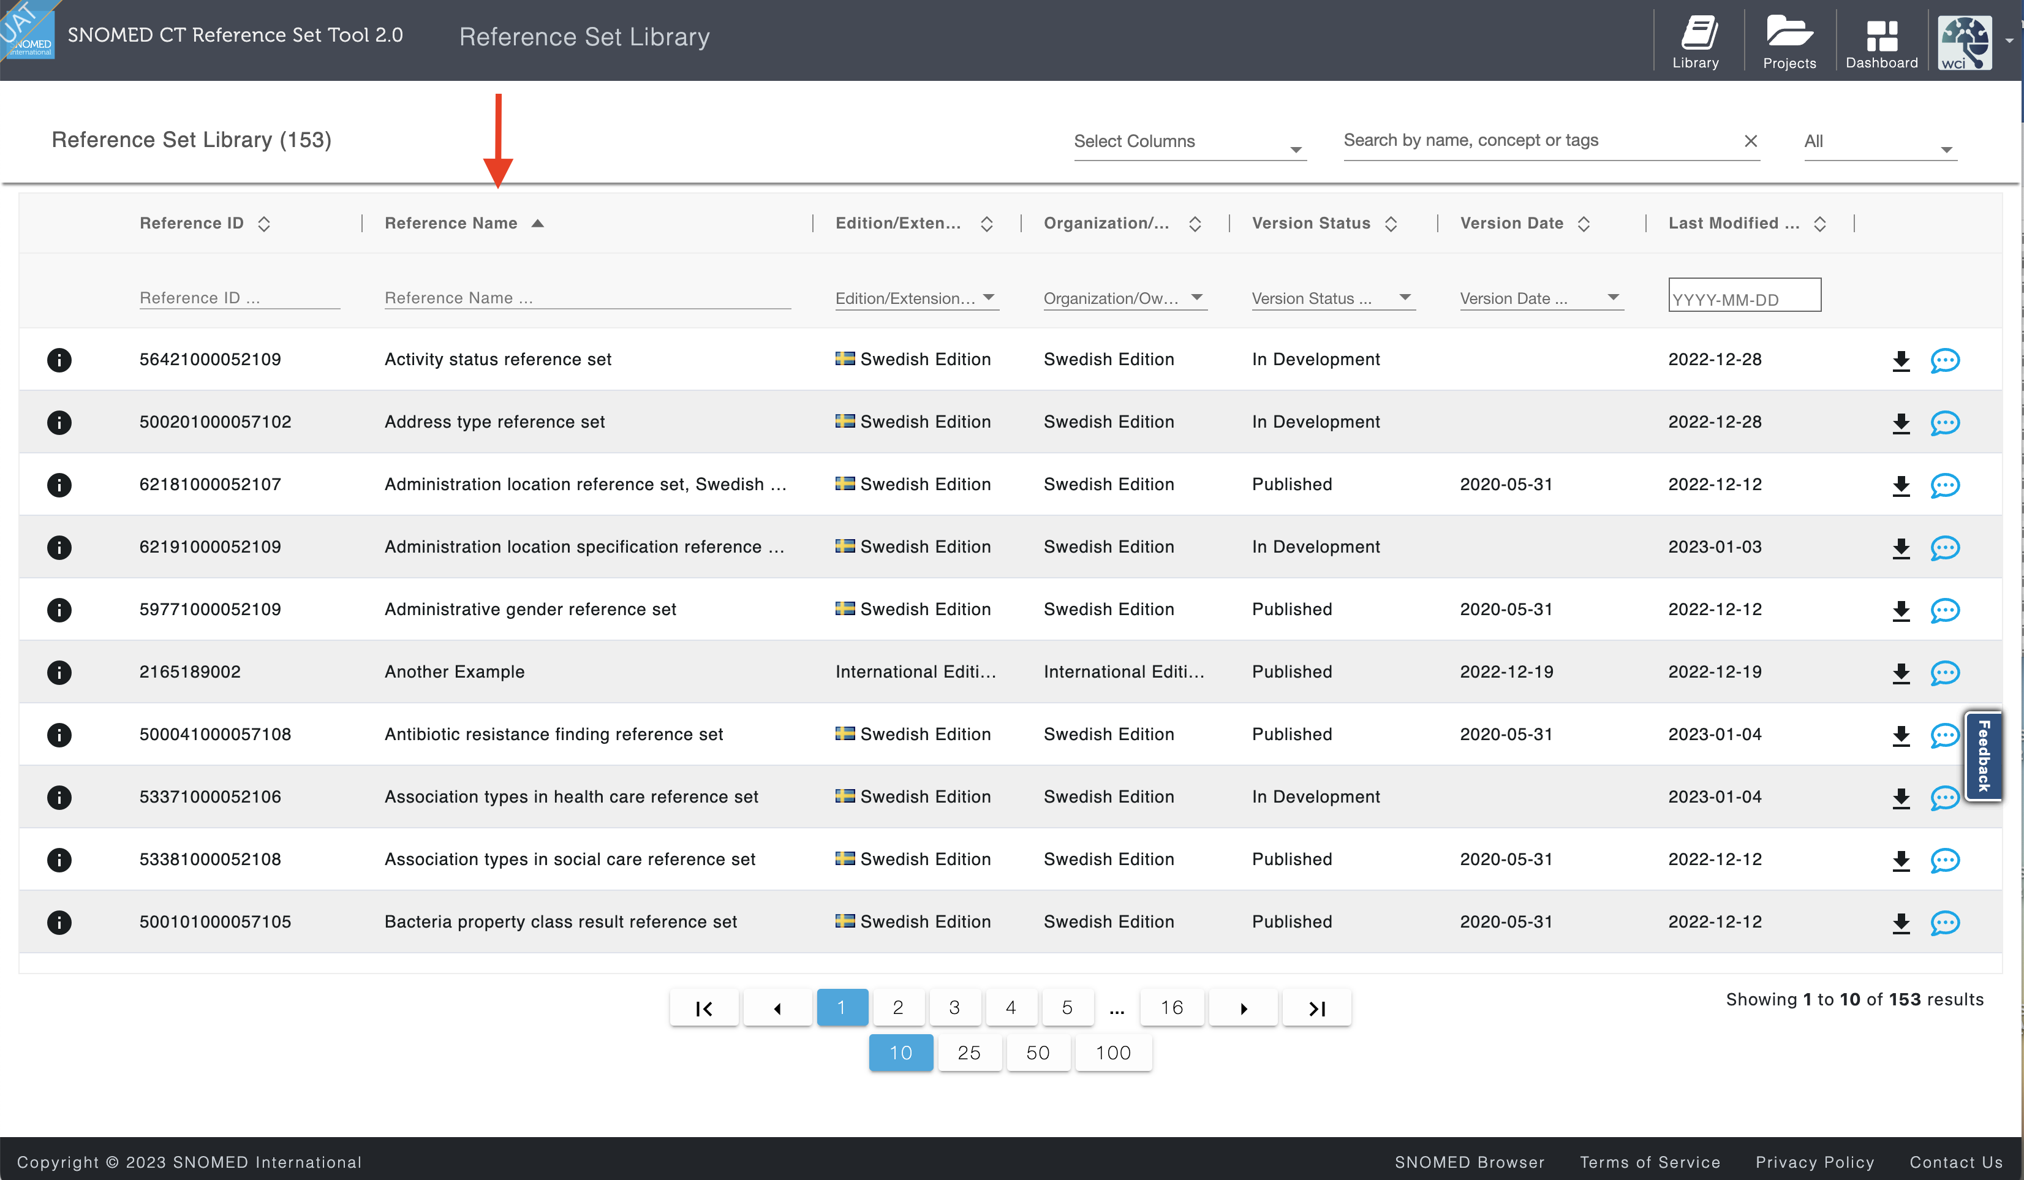Viewport: 2024px width, 1180px height.
Task: Open Terms of Service link
Action: click(x=1650, y=1162)
